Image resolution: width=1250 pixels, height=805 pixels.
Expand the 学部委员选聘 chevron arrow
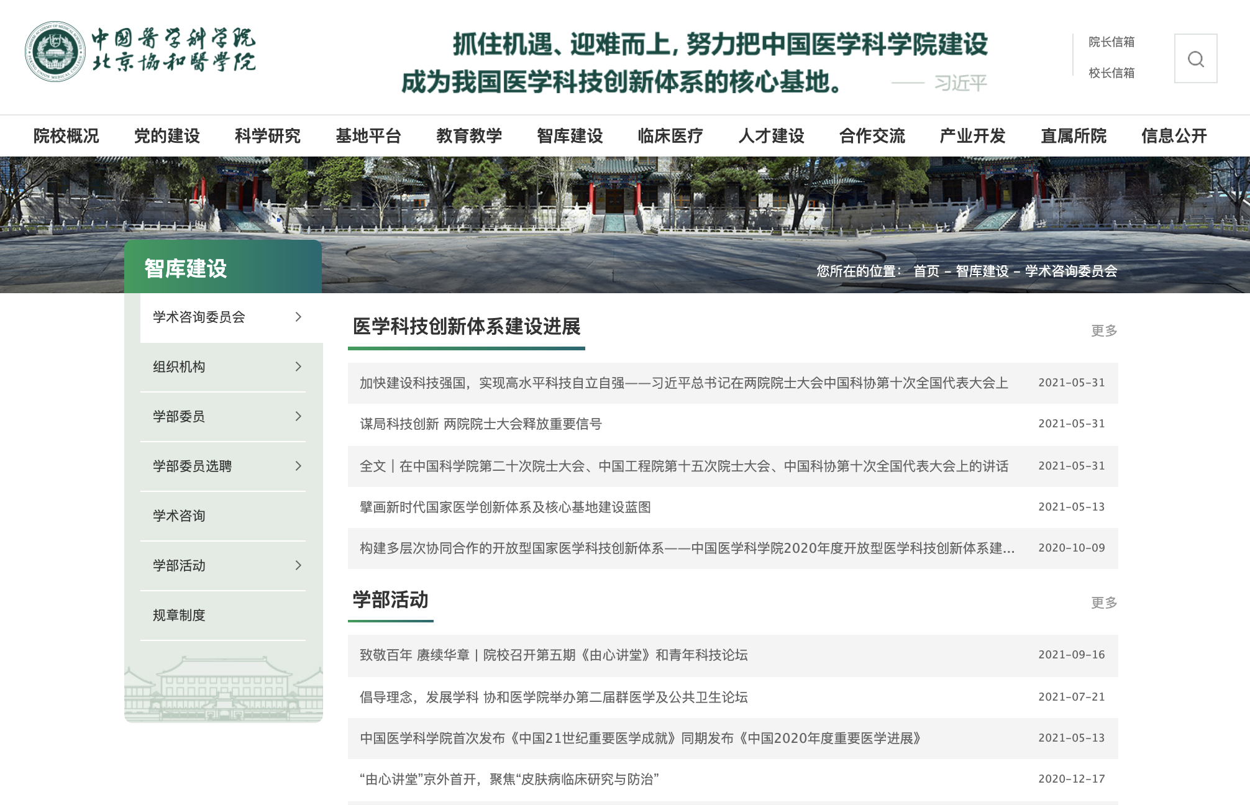[298, 466]
